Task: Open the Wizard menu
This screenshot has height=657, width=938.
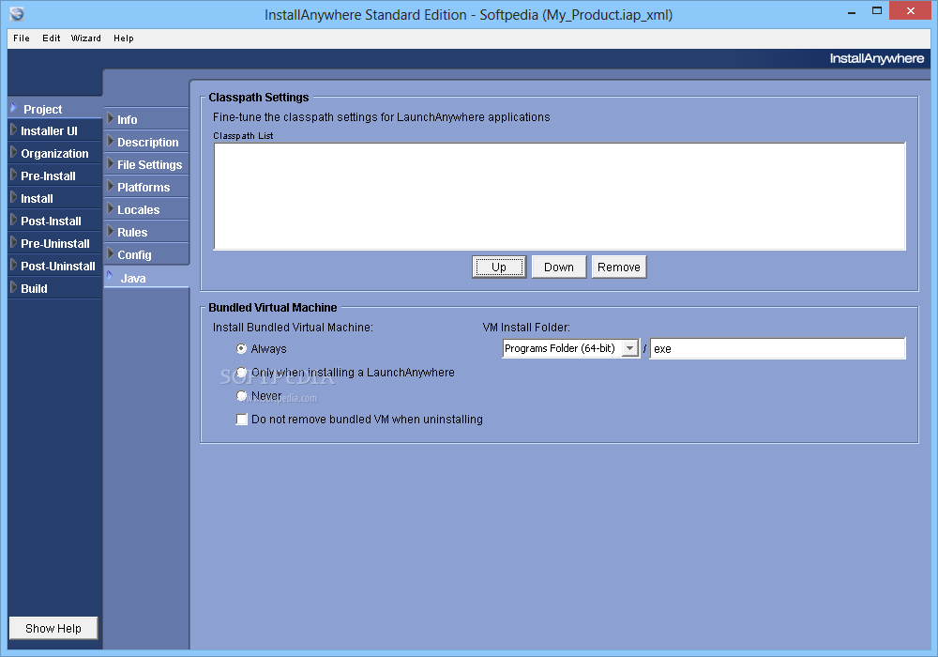Action: pyautogui.click(x=86, y=38)
